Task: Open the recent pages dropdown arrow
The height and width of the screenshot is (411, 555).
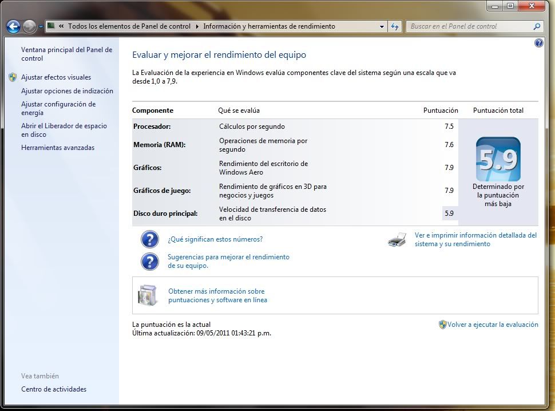Action: coord(41,26)
